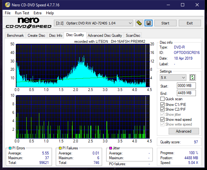The width and height of the screenshot is (207, 170).
Task: Click the PI Errors total 99621
Action: [x=44, y=163]
